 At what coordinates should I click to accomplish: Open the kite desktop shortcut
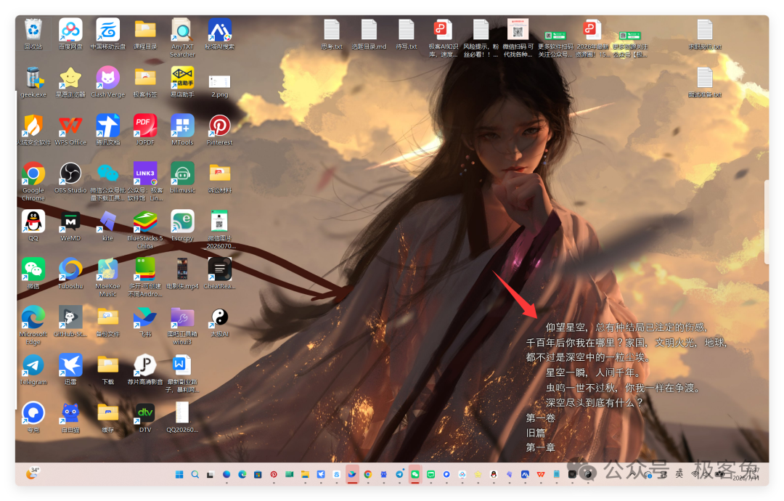coord(108,226)
